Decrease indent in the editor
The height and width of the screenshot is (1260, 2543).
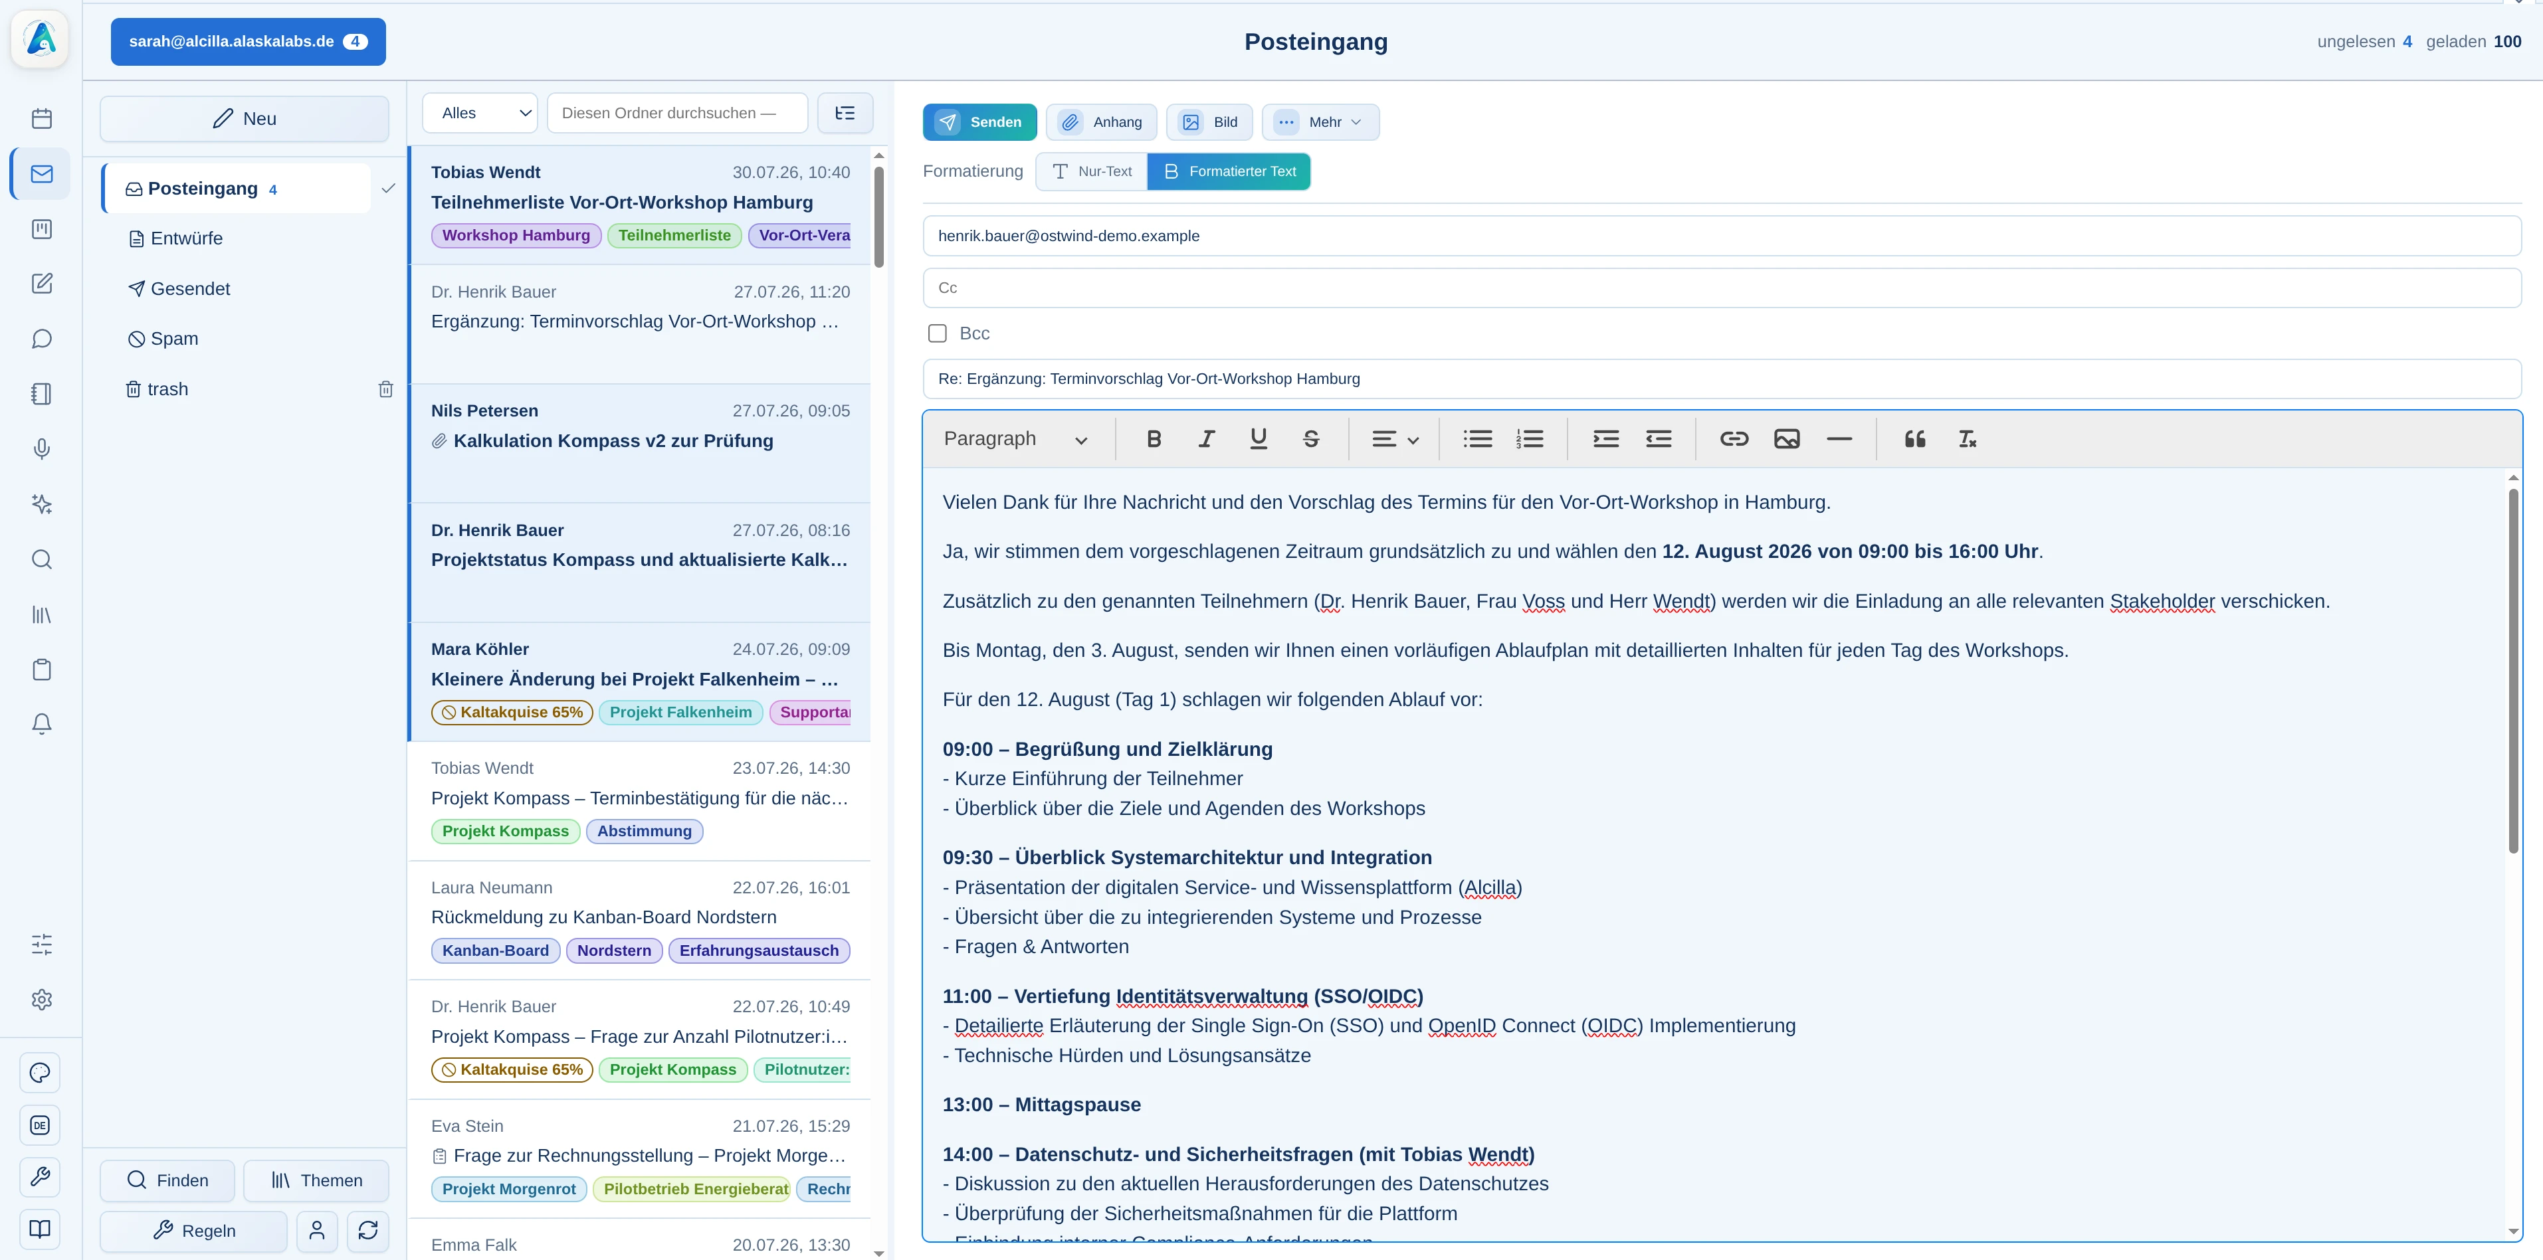click(x=1659, y=439)
